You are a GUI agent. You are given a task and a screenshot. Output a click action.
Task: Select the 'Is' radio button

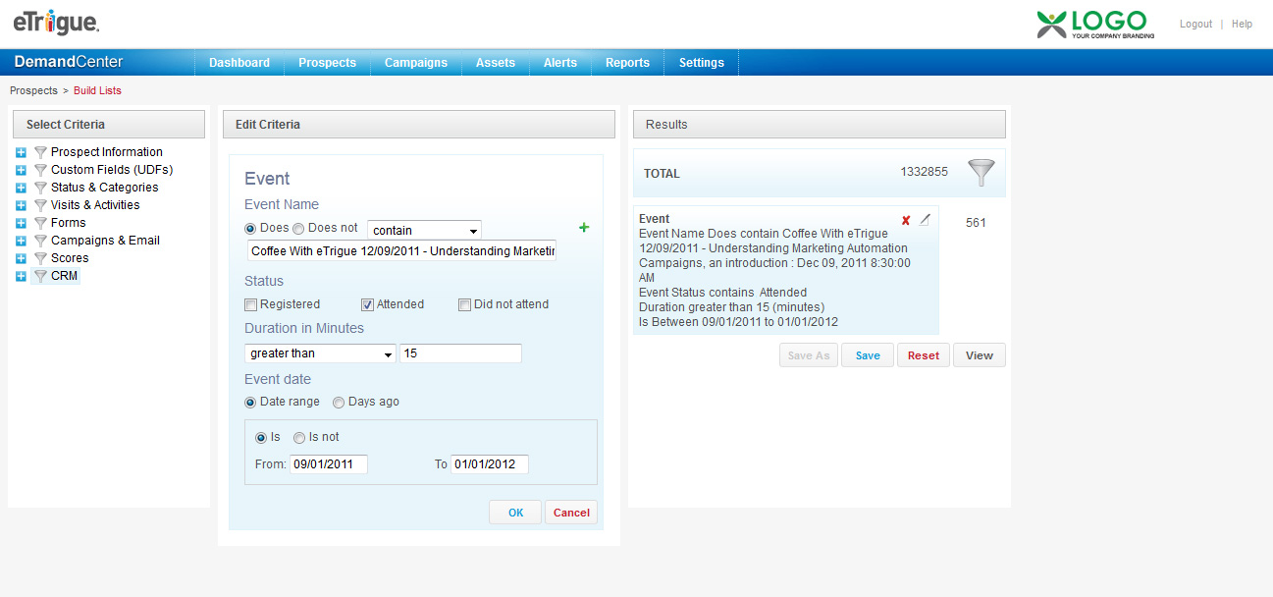click(x=261, y=438)
